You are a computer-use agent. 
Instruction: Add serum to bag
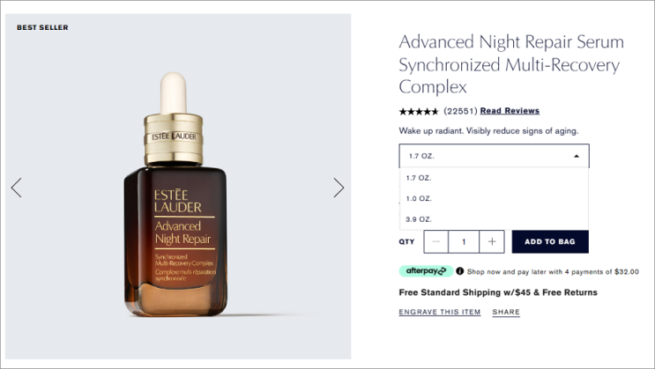[550, 241]
